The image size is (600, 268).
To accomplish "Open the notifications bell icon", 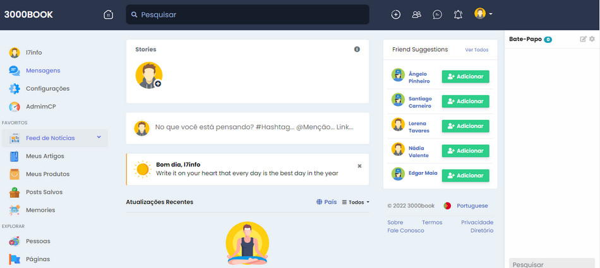I will pos(458,15).
